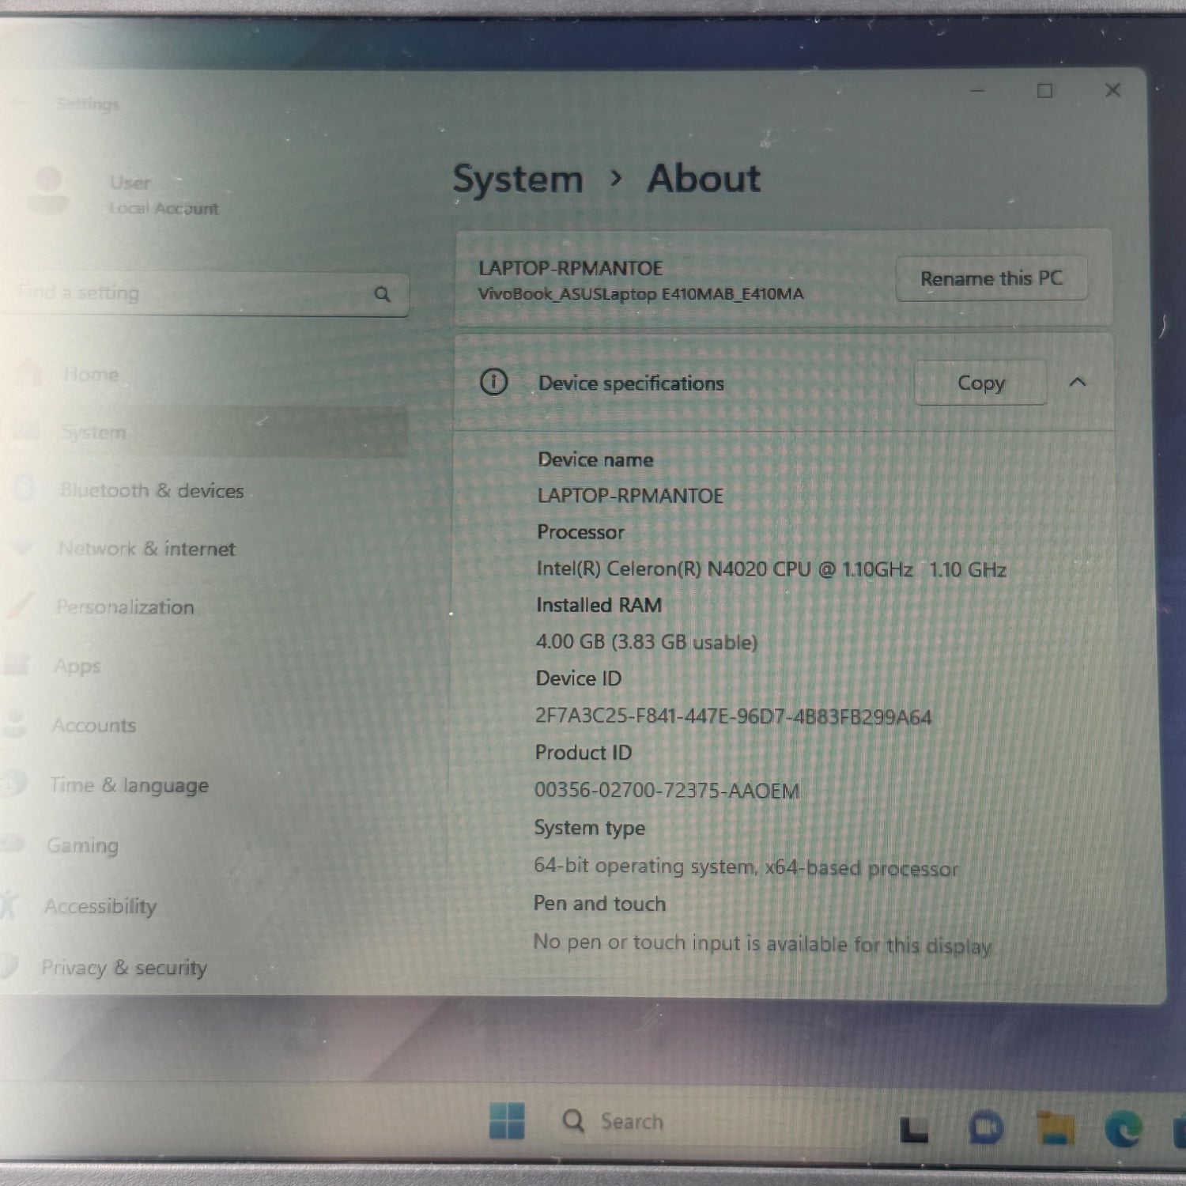This screenshot has height=1186, width=1186.
Task: Click the VivoBook_ASUSLaptop model name text
Action: 640,294
